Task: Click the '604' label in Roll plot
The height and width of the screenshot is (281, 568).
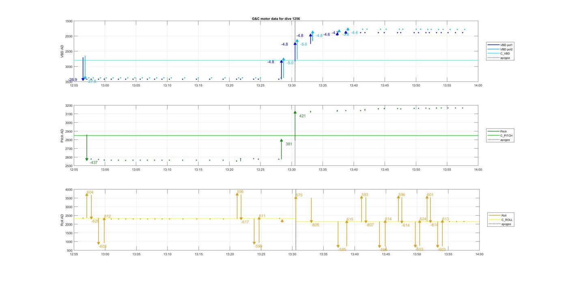Action: [90, 192]
